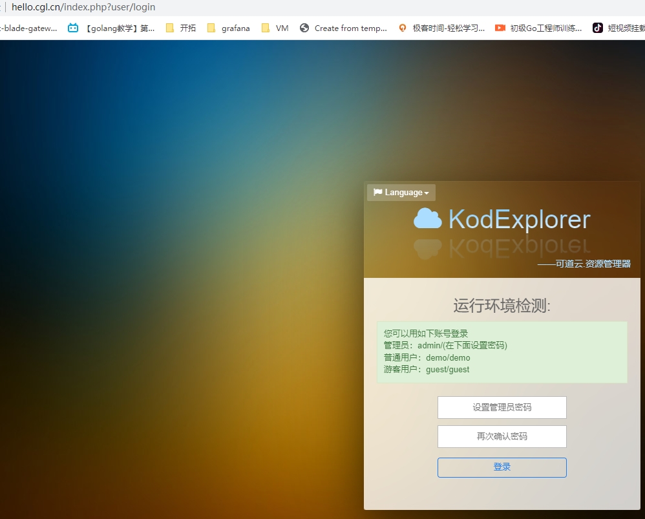Viewport: 645px width, 519px height.
Task: Open the 极客时间 bookmark
Action: click(442, 28)
